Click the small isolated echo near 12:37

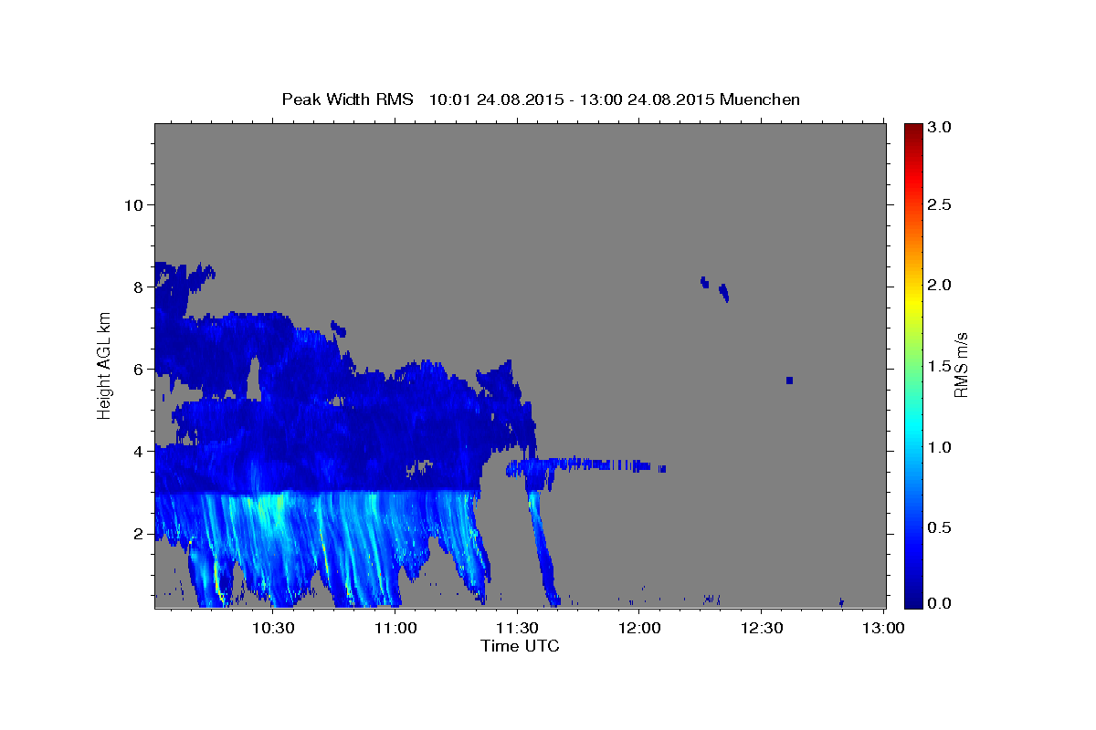click(789, 380)
